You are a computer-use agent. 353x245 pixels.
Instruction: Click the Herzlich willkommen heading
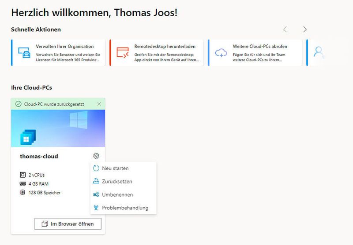(x=94, y=13)
